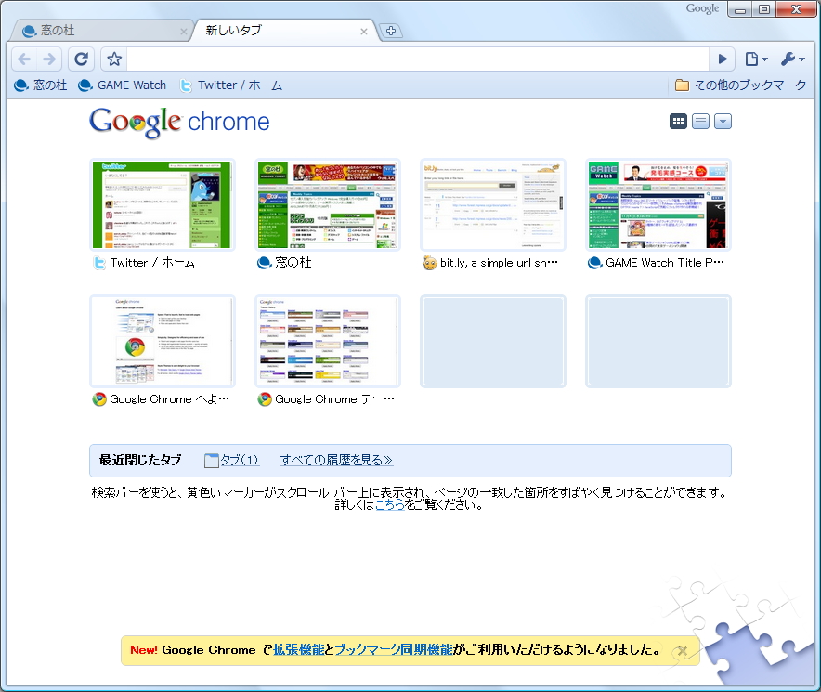Expand the blue arrow next to view toggles

tap(723, 121)
